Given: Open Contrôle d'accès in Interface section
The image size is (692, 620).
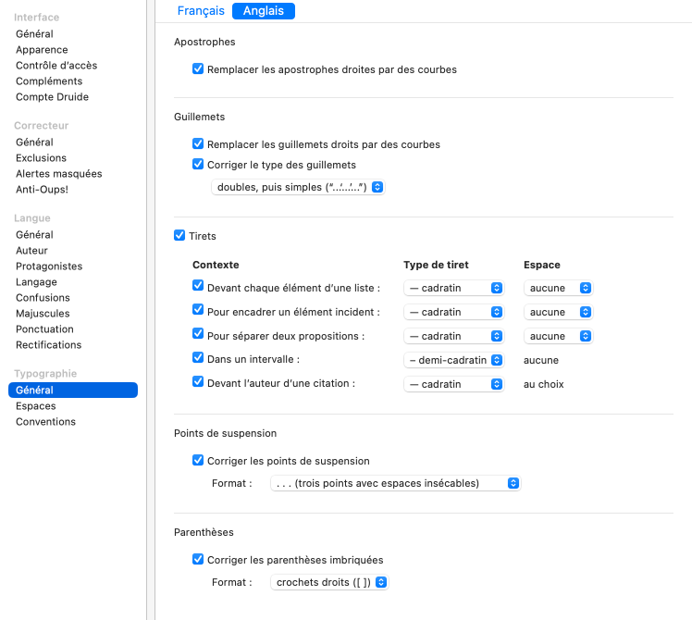Looking at the screenshot, I should click(x=56, y=66).
